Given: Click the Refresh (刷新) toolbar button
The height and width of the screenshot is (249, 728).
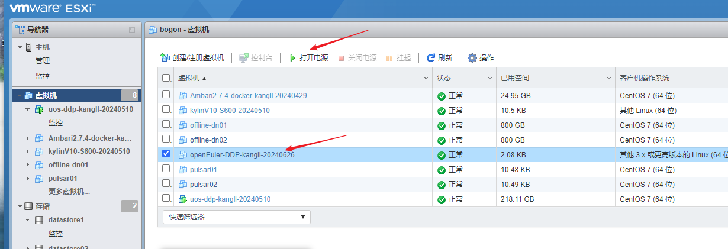Looking at the screenshot, I should [439, 58].
